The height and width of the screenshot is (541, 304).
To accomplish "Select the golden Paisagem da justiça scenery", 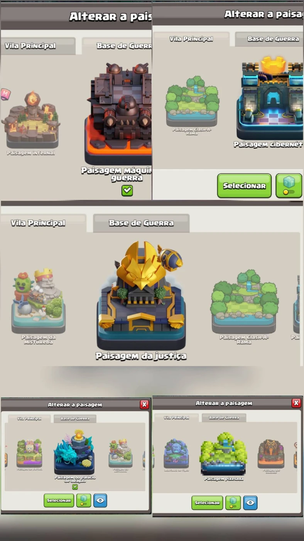I will (141, 296).
